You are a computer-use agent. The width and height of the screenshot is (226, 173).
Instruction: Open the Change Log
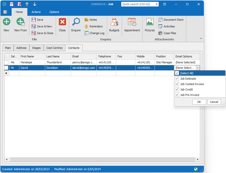94,33
